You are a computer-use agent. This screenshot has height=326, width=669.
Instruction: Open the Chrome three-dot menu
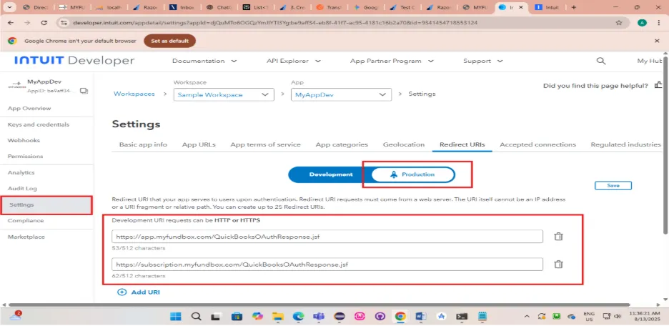(x=659, y=23)
